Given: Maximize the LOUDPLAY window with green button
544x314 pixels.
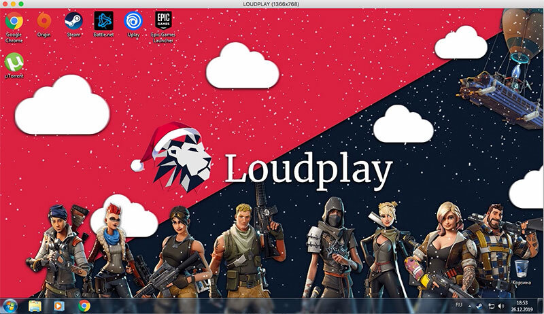Looking at the screenshot, I should [x=21, y=4].
